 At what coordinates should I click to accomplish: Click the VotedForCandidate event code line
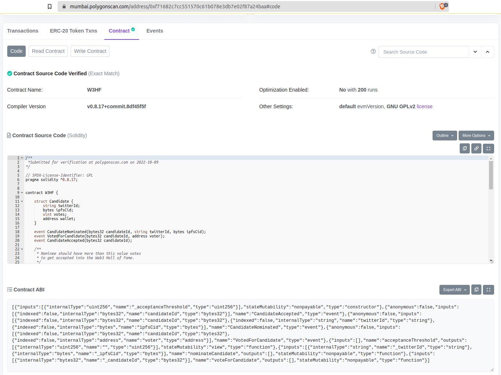tap(99, 236)
